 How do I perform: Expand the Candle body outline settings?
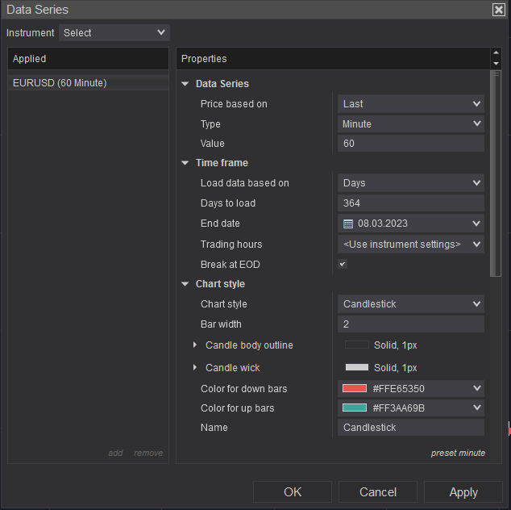(x=195, y=345)
